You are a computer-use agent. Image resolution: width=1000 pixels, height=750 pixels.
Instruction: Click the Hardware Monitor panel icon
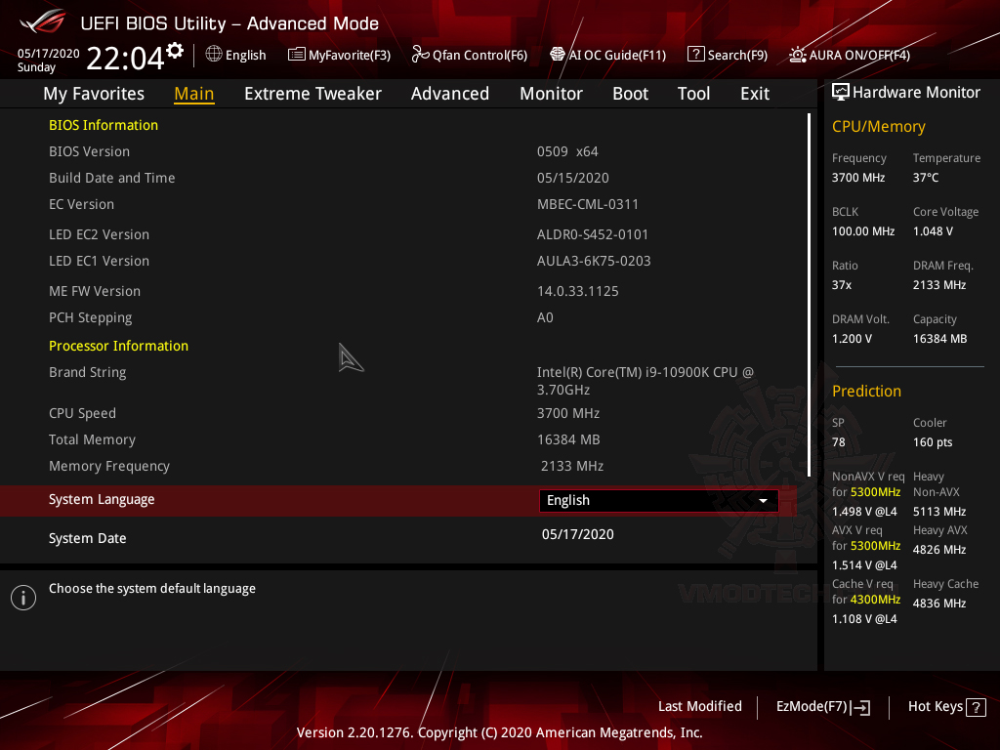coord(841,91)
